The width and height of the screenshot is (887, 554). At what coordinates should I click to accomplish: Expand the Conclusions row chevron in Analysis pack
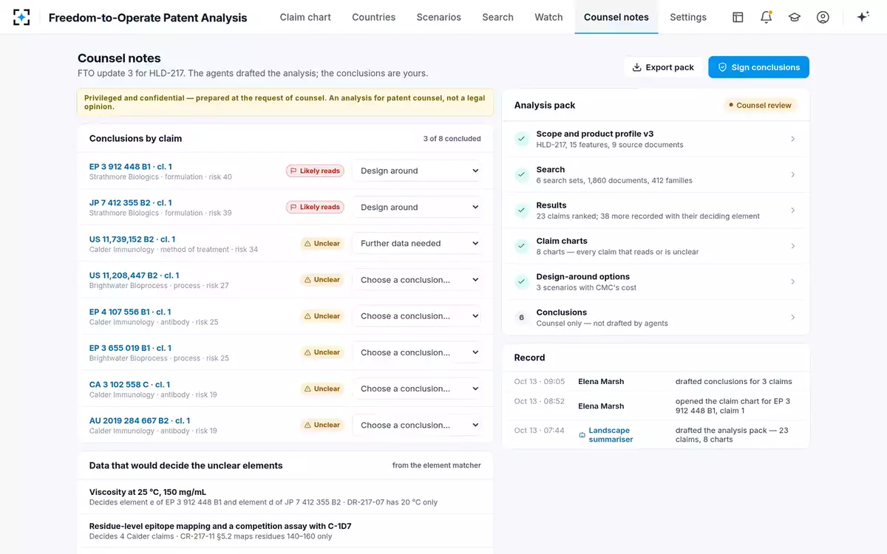[793, 318]
